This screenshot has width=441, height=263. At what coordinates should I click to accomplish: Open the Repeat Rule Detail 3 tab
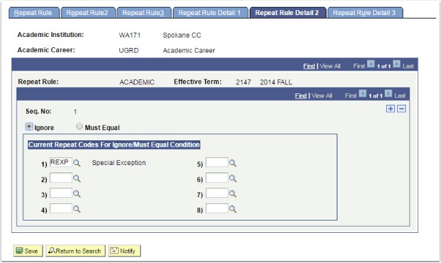click(x=365, y=12)
